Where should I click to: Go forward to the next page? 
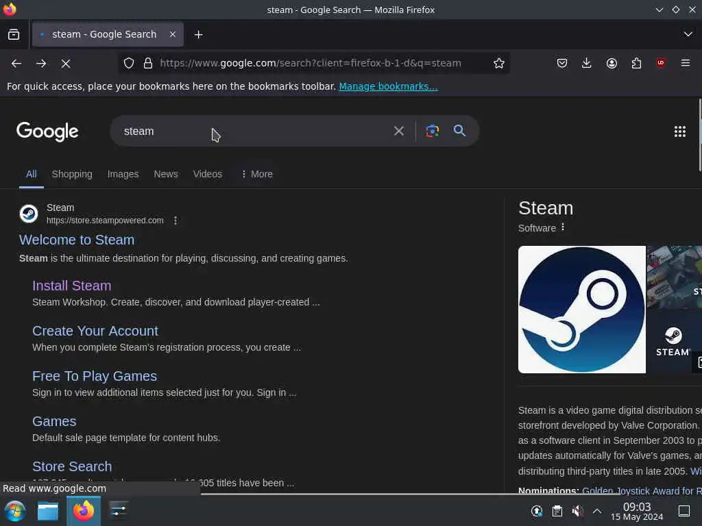(41, 64)
